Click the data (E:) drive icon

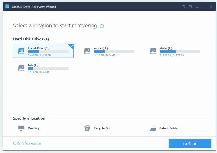153,51
